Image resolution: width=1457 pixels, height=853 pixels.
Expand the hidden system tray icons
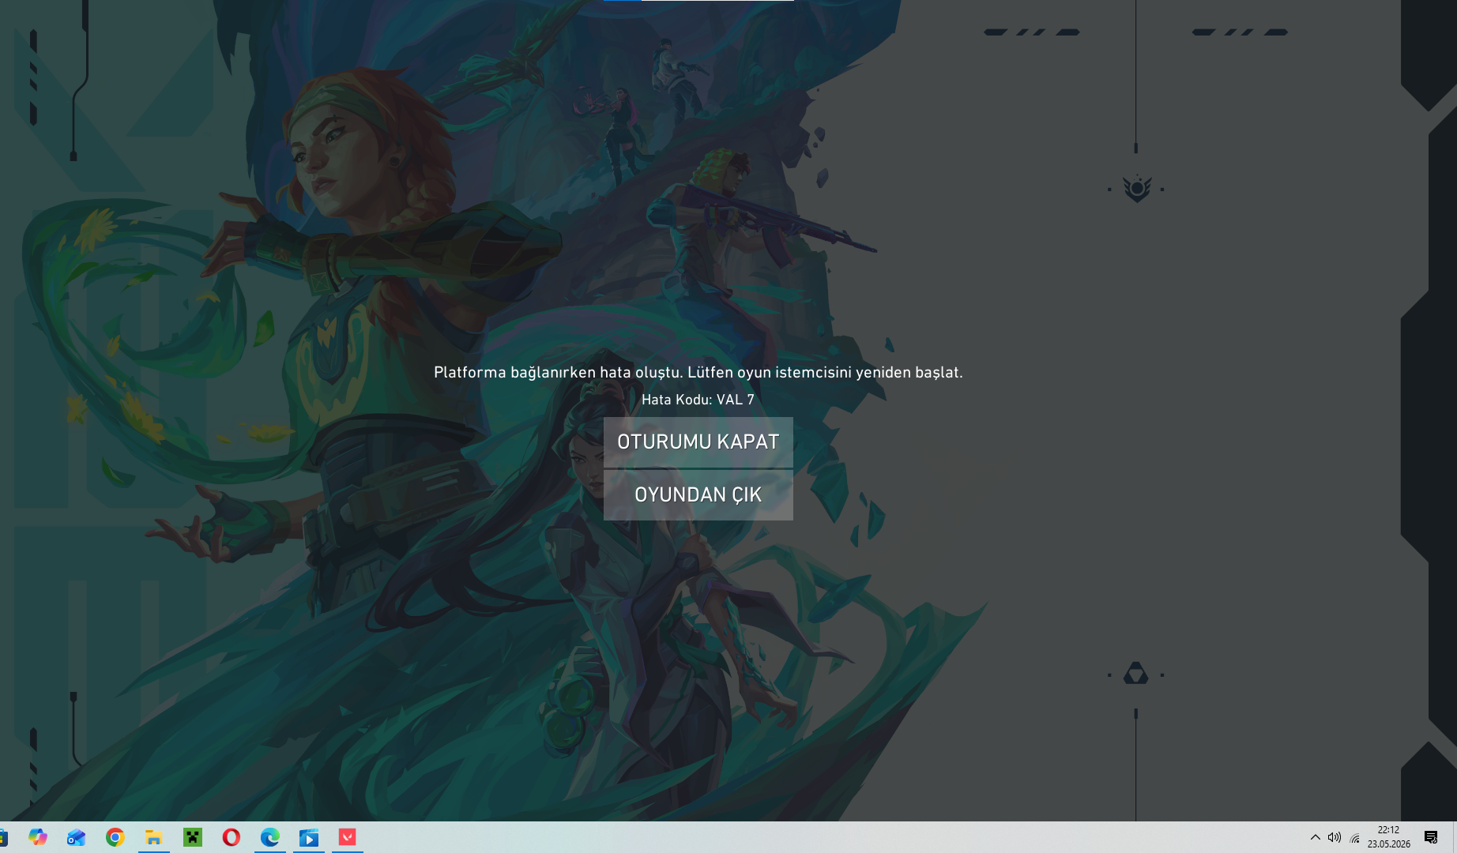click(x=1316, y=837)
